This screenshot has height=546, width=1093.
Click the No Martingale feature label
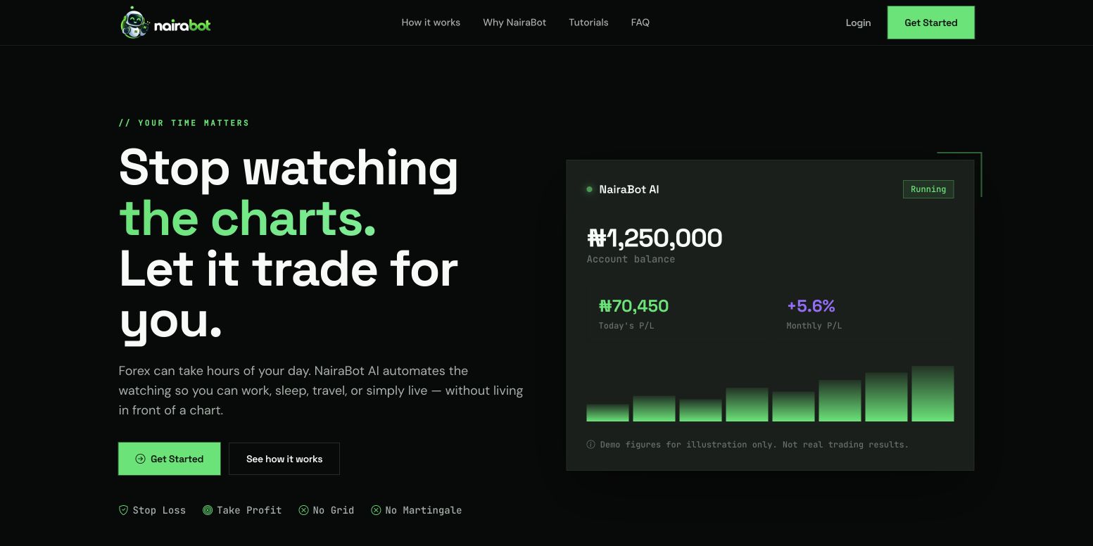click(x=424, y=510)
